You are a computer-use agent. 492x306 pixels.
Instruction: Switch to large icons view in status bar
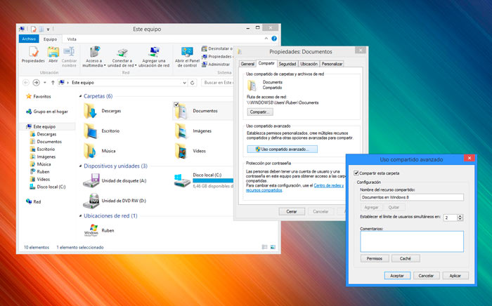click(x=273, y=247)
